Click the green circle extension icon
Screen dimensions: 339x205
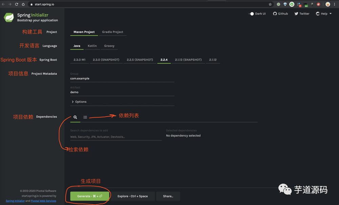(278, 4)
